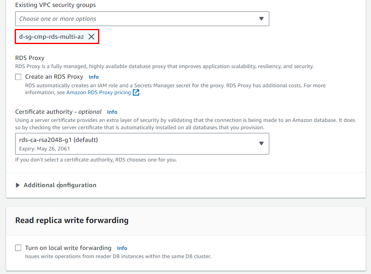Click the Turn on local write forwarding label

click(x=68, y=248)
